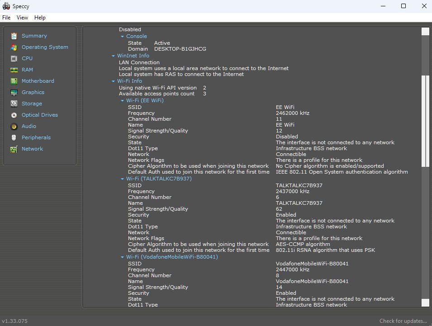Image resolution: width=432 pixels, height=326 pixels.
Task: Open the View menu
Action: point(22,18)
